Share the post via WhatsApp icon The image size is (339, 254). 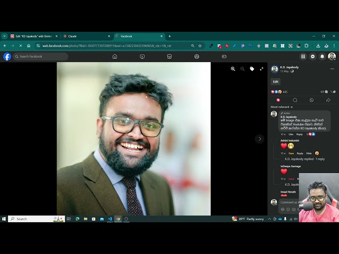pos(311,100)
